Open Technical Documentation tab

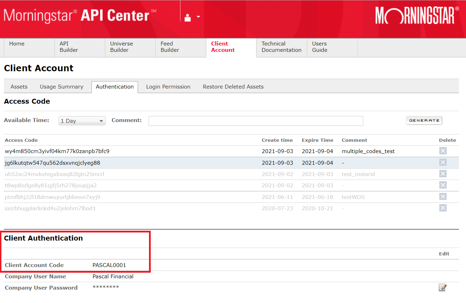pos(282,47)
